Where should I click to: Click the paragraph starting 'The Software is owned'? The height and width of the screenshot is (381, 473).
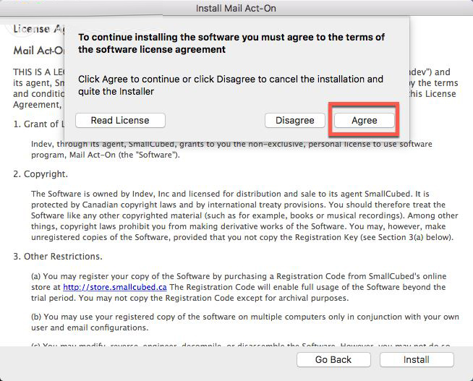[x=244, y=215]
